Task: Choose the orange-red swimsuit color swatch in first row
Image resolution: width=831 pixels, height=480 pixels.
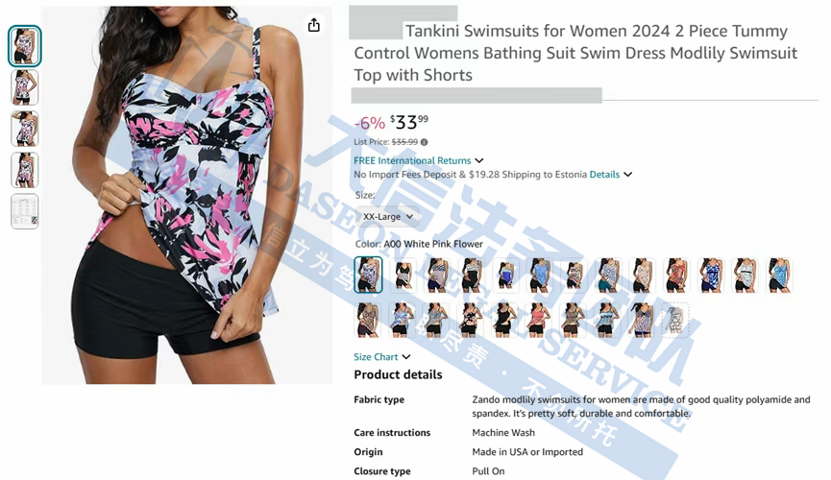Action: click(676, 275)
